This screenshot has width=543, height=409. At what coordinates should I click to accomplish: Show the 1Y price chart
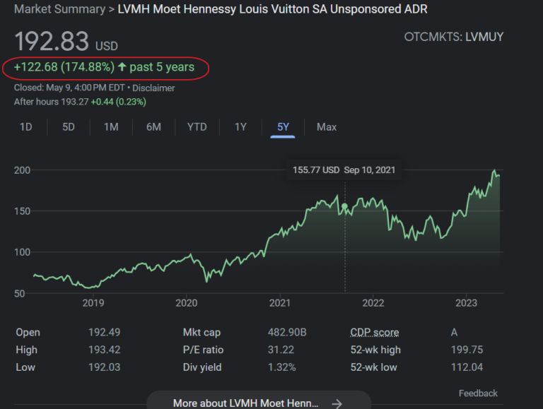240,127
